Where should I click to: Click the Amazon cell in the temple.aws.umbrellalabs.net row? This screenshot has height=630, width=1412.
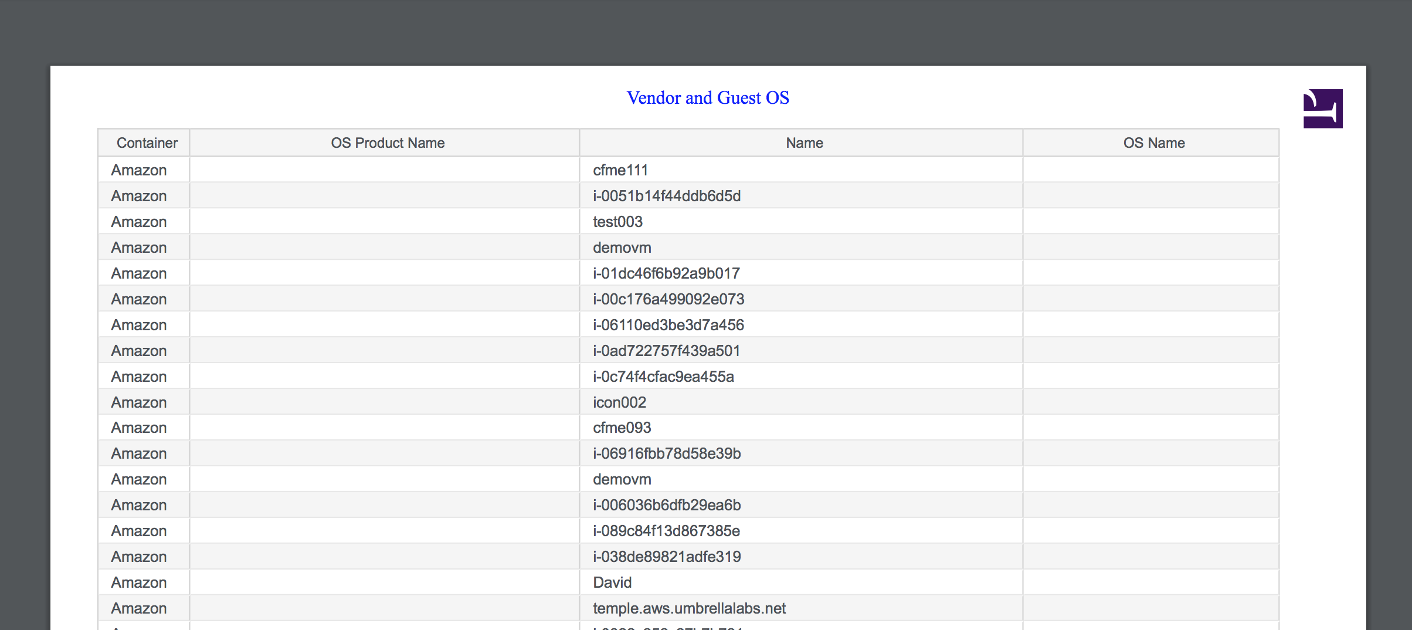[144, 608]
